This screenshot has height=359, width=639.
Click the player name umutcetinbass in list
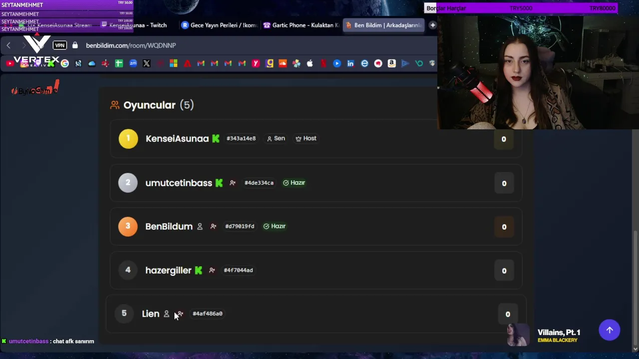click(x=179, y=183)
